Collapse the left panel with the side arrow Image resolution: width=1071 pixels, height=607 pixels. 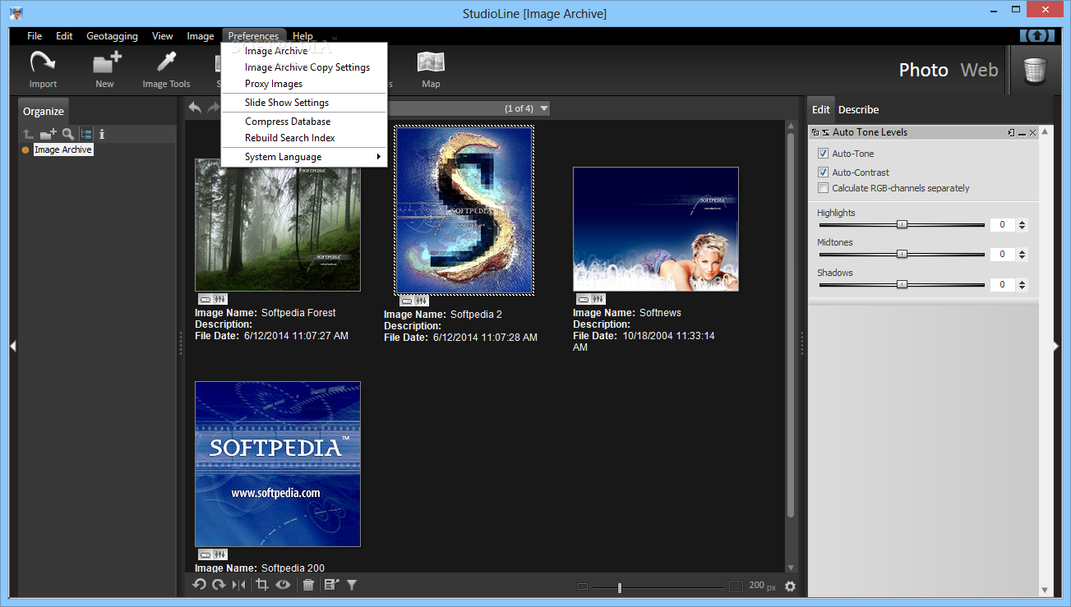pos(13,347)
